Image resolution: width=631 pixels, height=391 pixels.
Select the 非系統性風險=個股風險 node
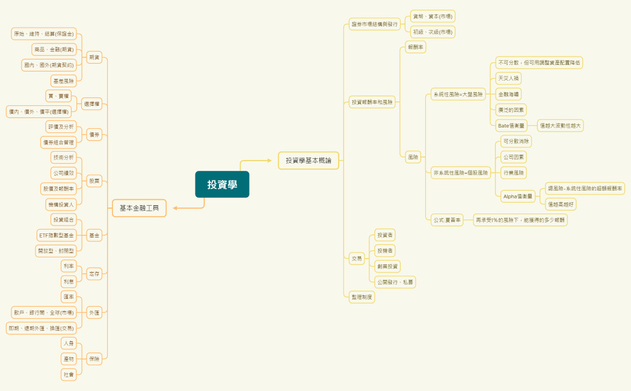[461, 173]
